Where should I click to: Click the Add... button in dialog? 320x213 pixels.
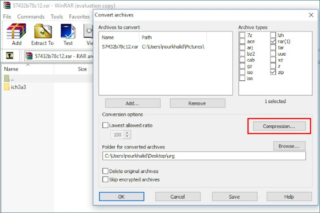132,103
